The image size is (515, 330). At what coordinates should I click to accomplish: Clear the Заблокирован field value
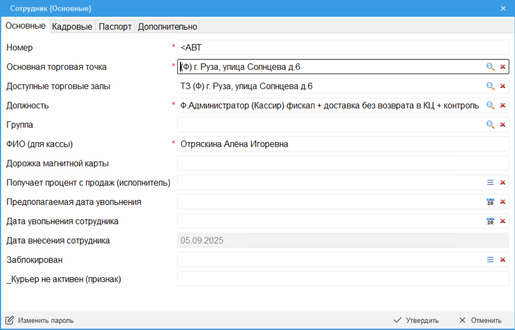point(502,260)
